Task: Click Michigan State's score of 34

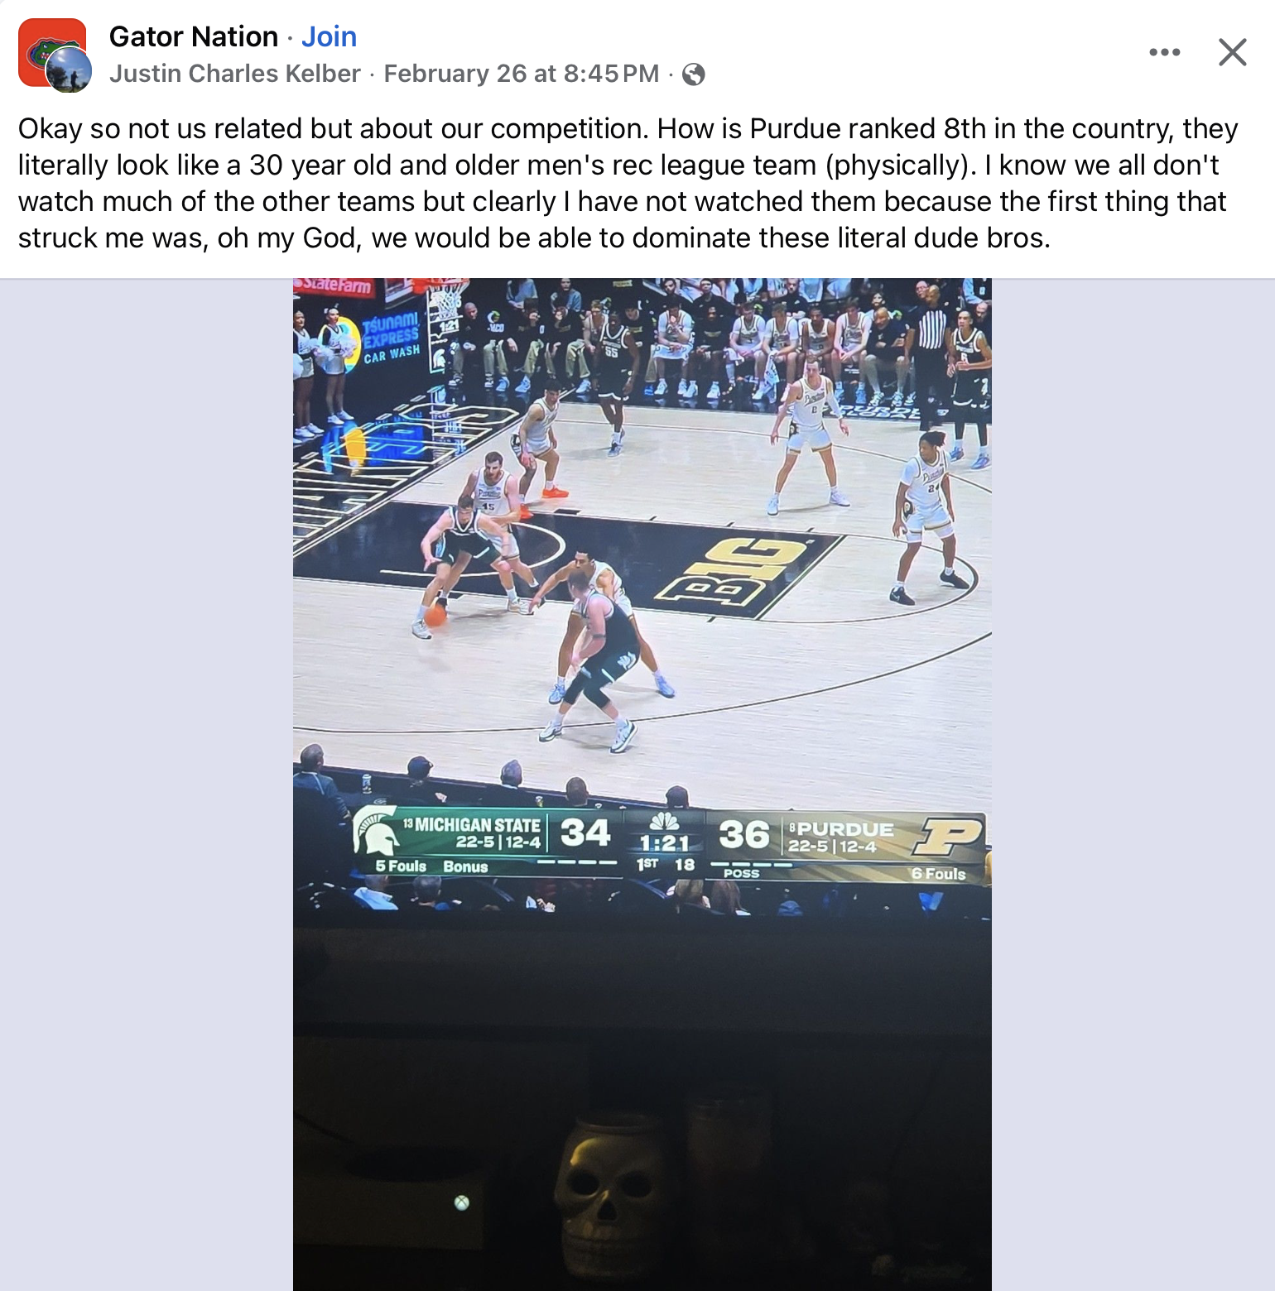Action: [x=585, y=833]
